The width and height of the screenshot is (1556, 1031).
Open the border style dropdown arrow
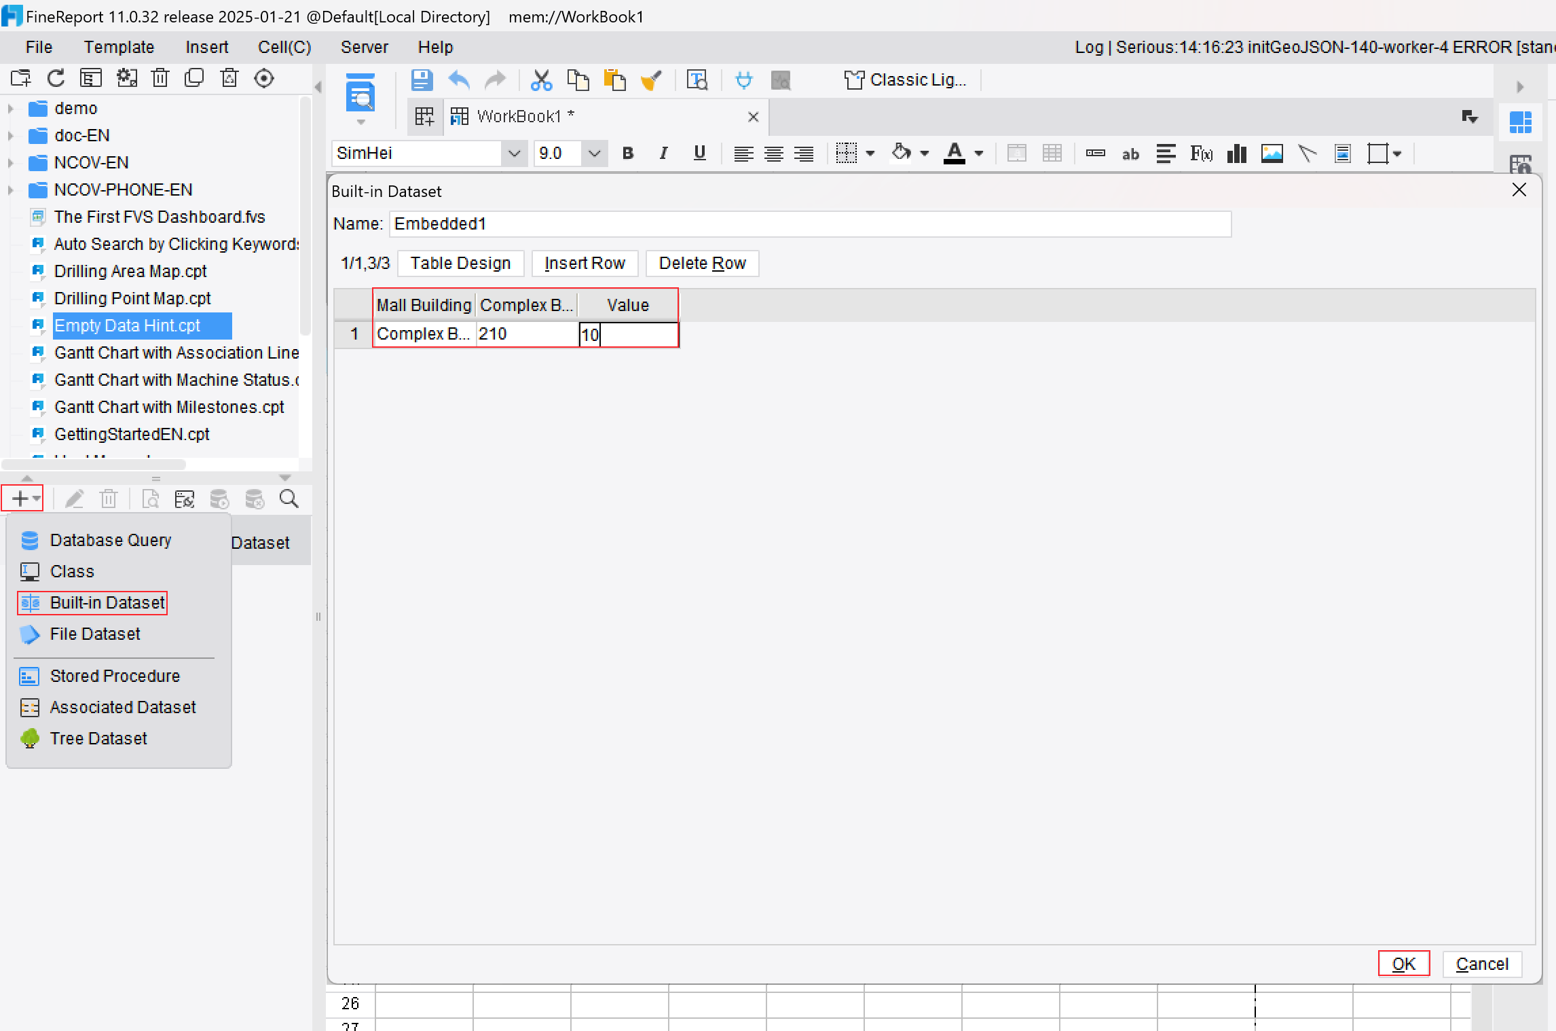[870, 153]
